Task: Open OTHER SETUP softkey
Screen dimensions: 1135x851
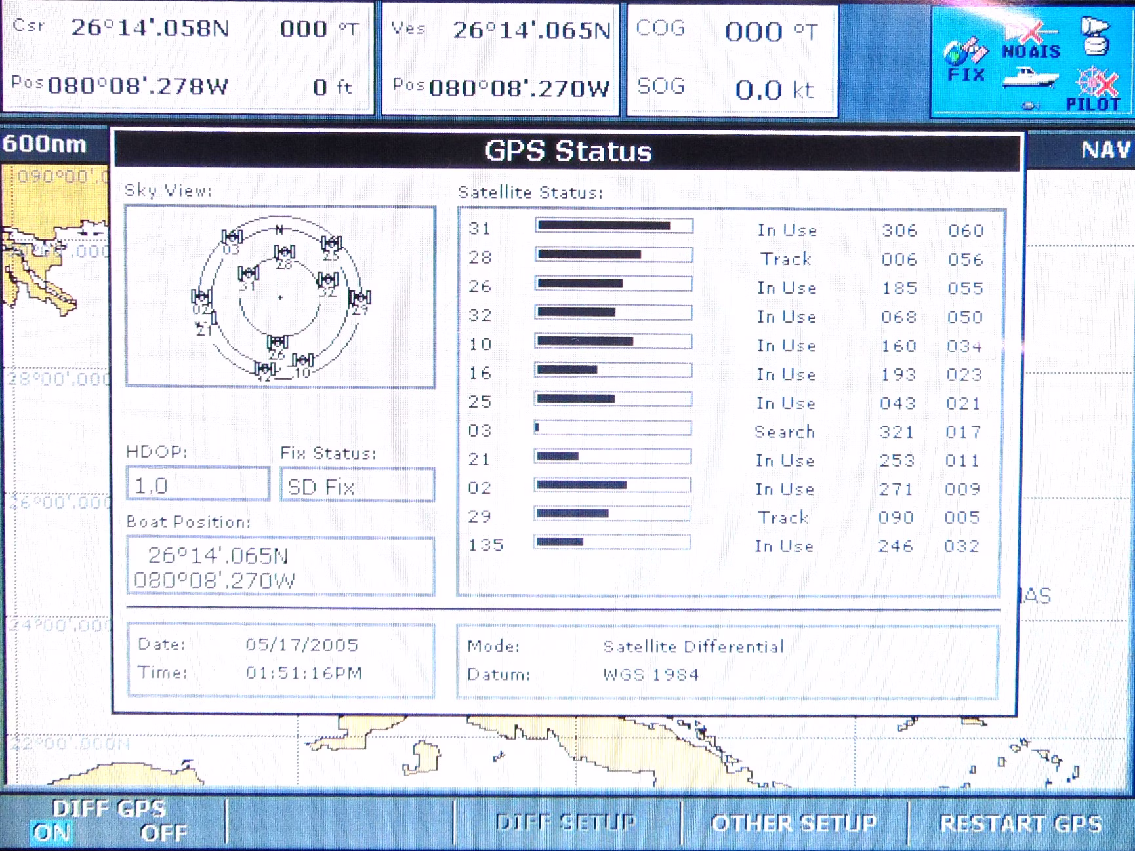Action: coord(794,823)
